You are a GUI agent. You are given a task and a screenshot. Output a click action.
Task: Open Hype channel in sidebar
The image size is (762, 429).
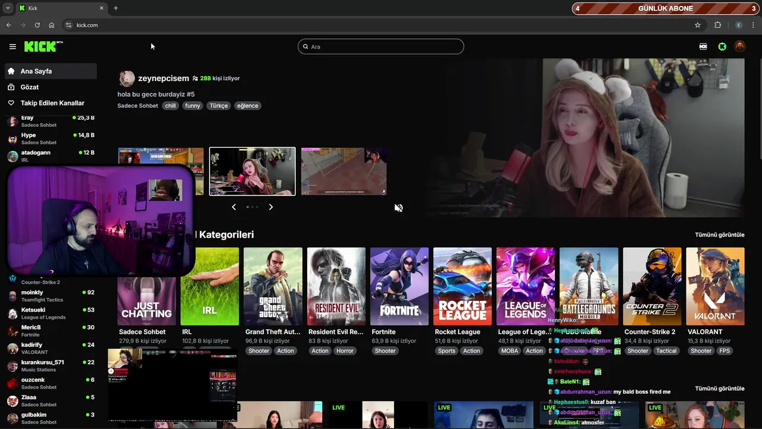51,138
